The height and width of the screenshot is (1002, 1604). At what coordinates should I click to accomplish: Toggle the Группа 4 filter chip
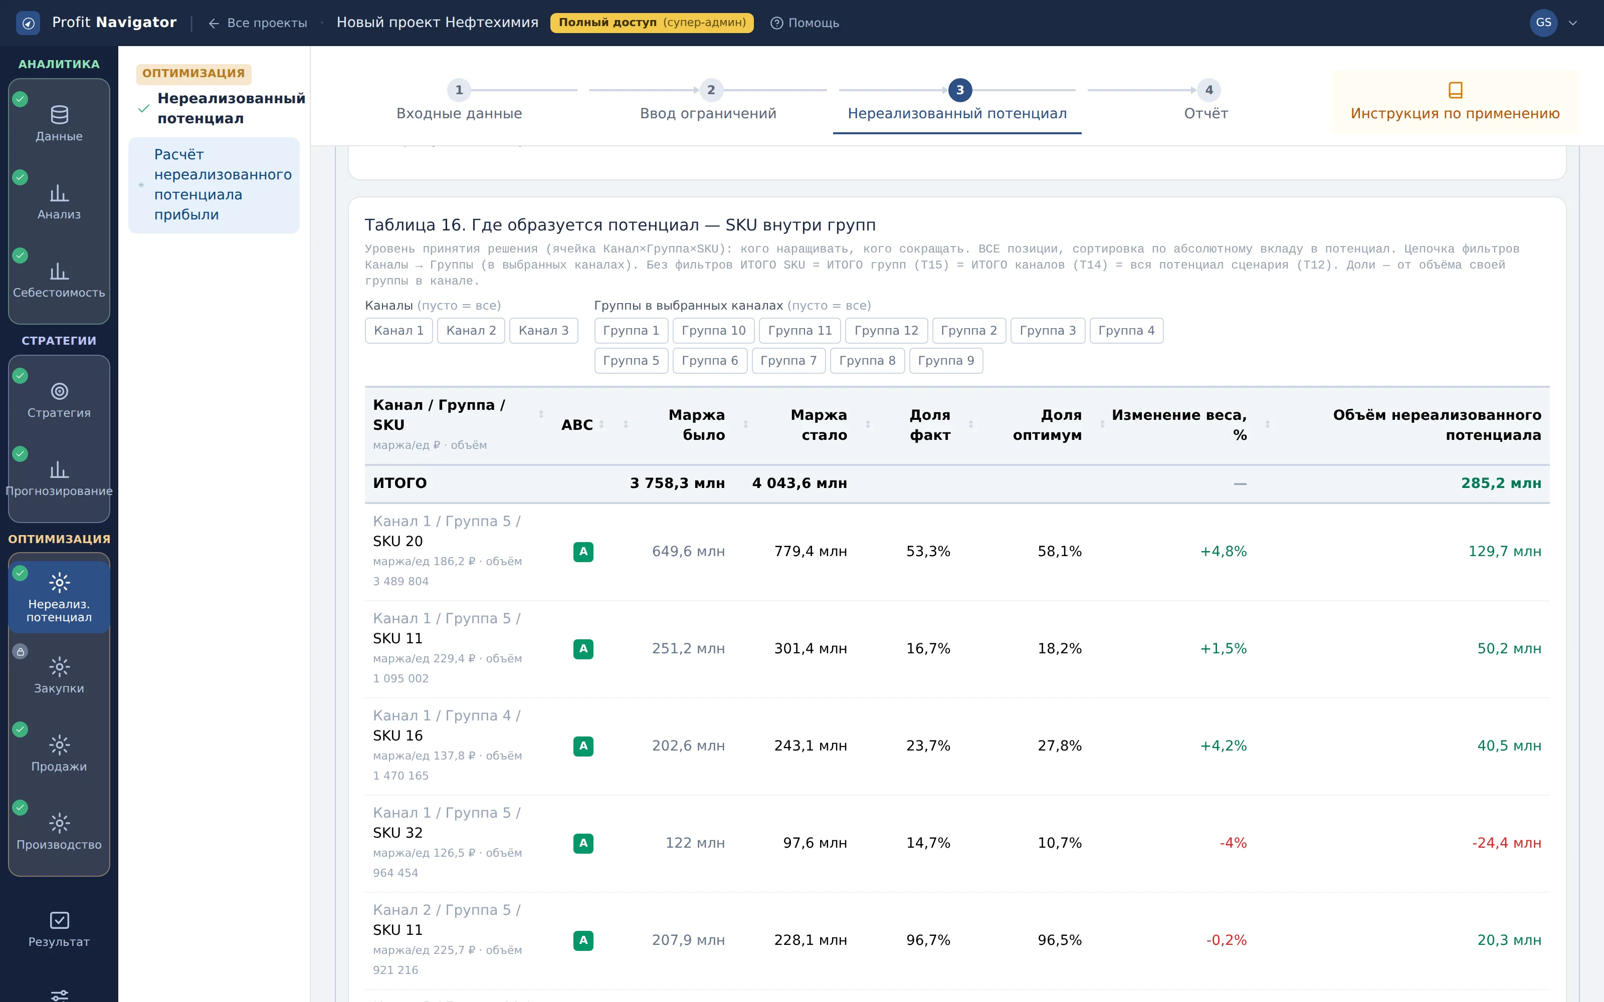tap(1126, 331)
